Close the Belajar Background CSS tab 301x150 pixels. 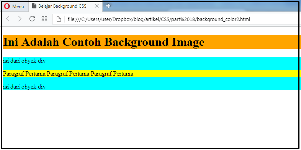97,6
